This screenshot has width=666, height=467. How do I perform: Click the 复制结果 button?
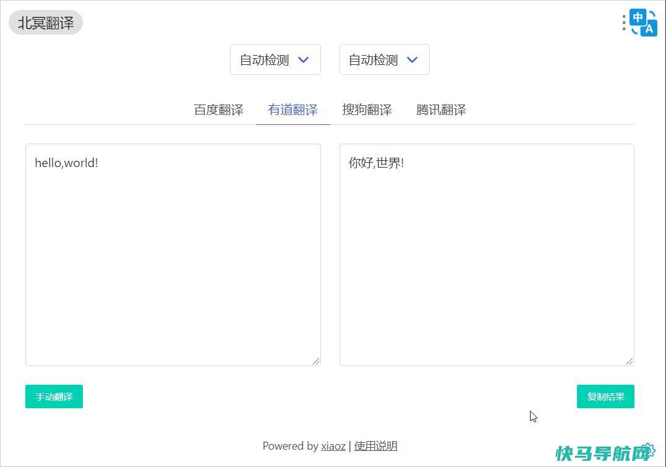pyautogui.click(x=605, y=396)
